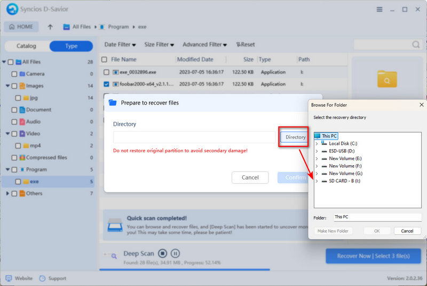The height and width of the screenshot is (286, 427).
Task: Uncheck the foobar2000-x64 file checkbox
Action: tap(106, 84)
